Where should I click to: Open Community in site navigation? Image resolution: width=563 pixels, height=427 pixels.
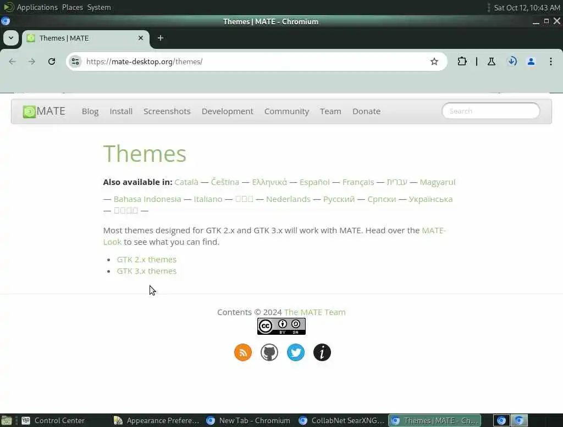point(286,111)
